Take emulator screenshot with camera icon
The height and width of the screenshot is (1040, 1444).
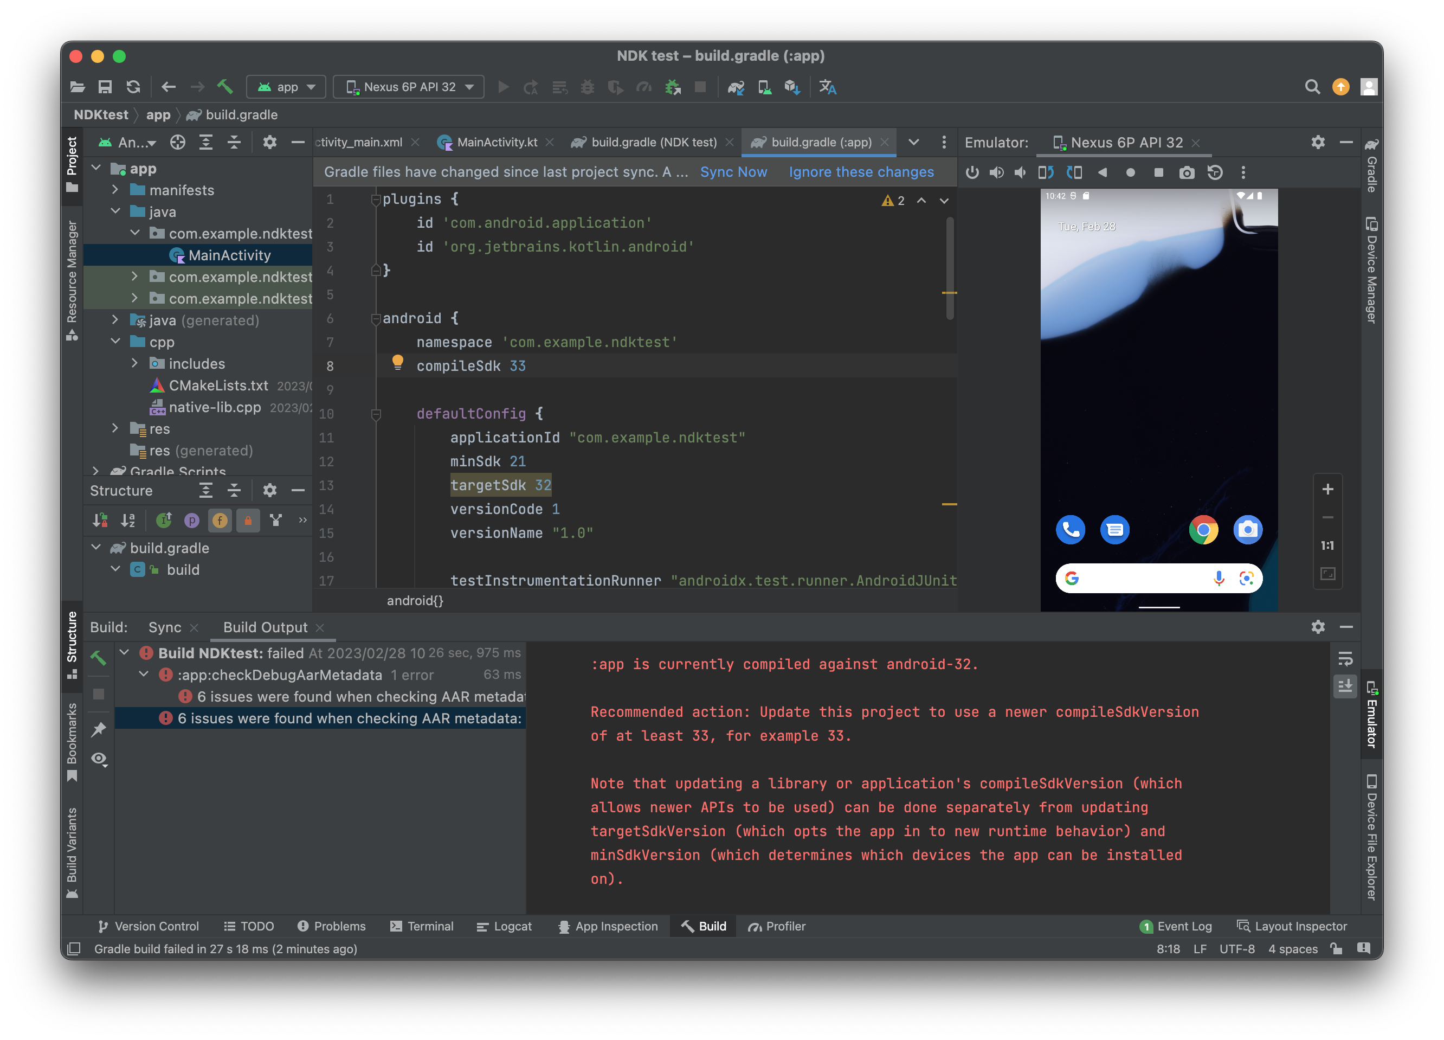(1186, 172)
